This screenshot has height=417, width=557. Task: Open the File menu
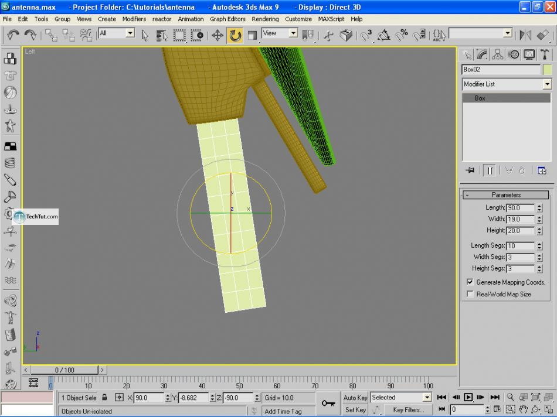(7, 19)
